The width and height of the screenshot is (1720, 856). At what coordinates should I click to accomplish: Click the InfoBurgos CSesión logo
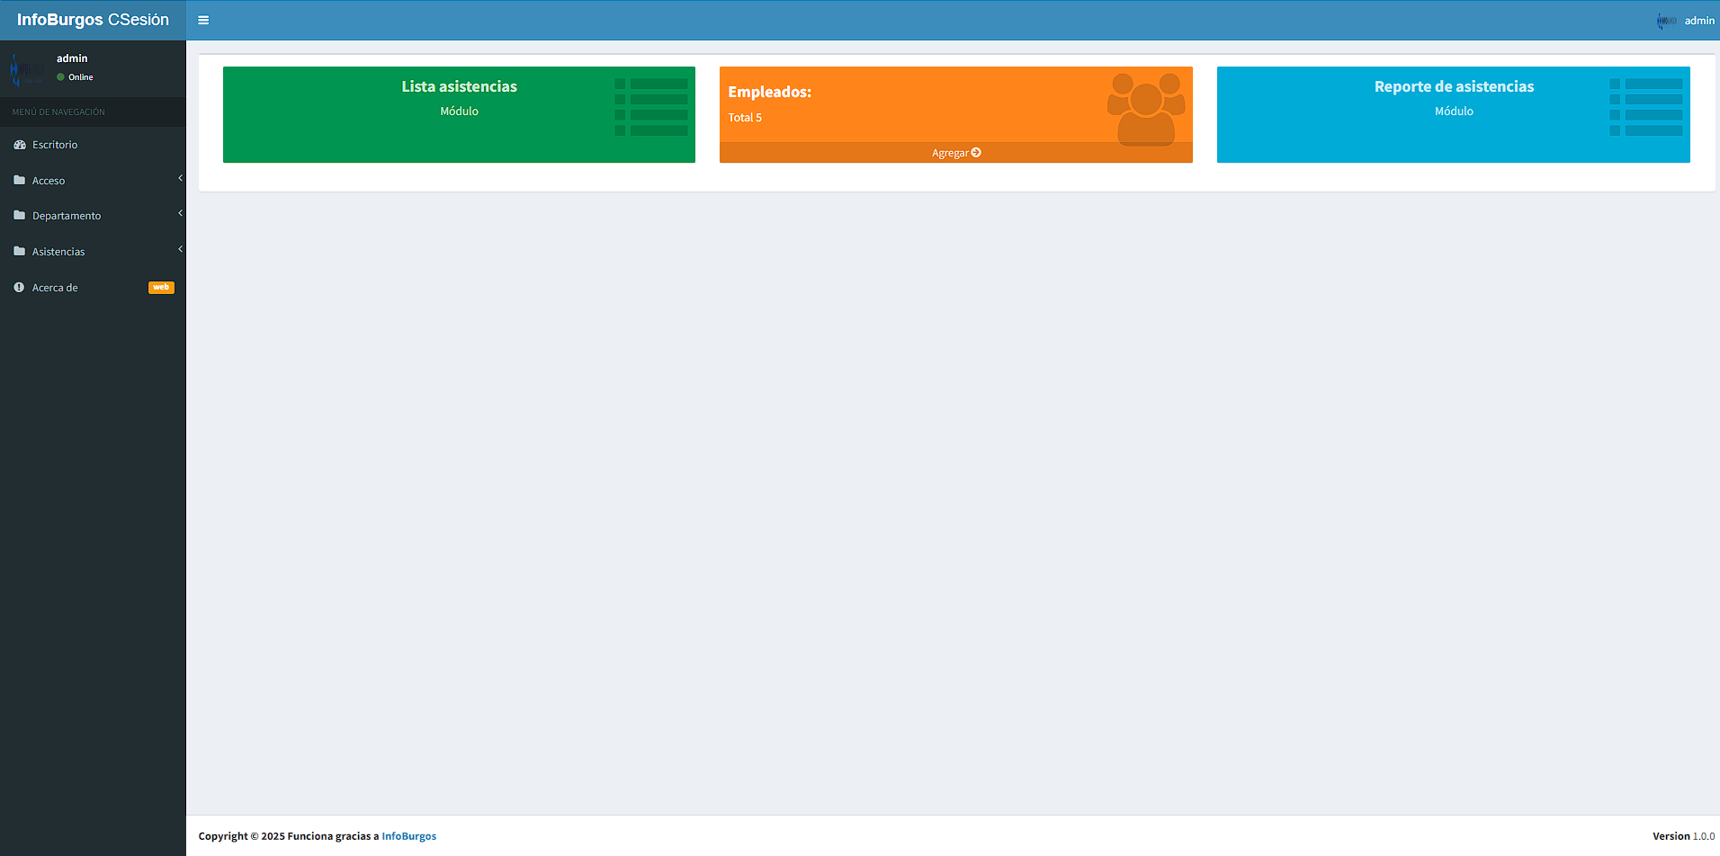pyautogui.click(x=93, y=20)
